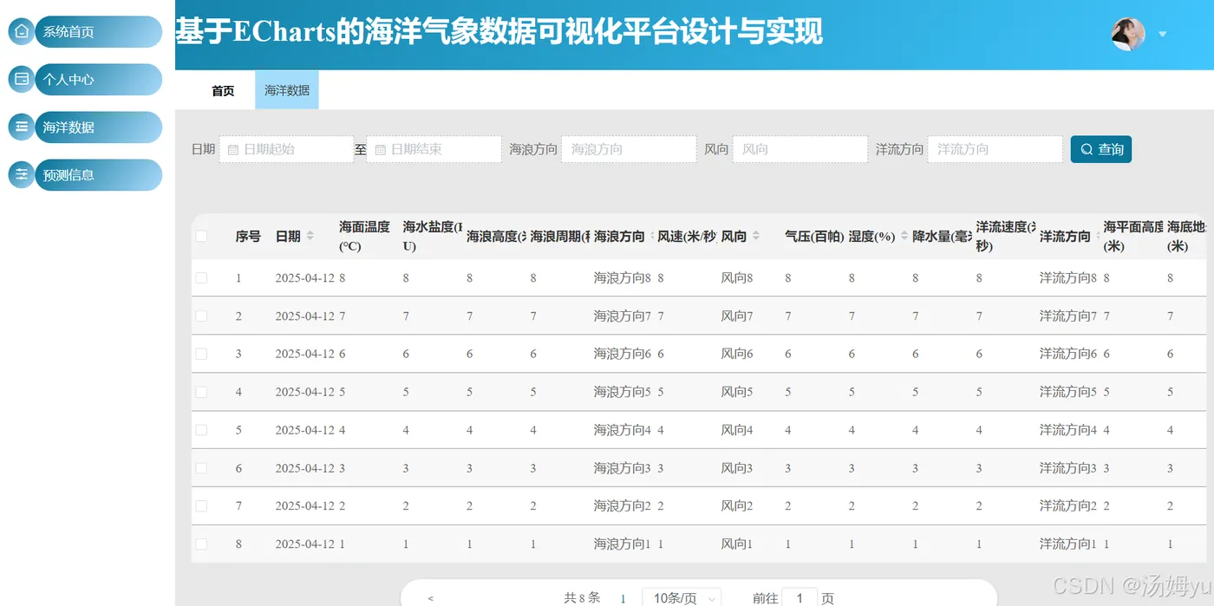This screenshot has width=1214, height=606.
Task: Sort by the 风向 column arrows
Action: 755,236
